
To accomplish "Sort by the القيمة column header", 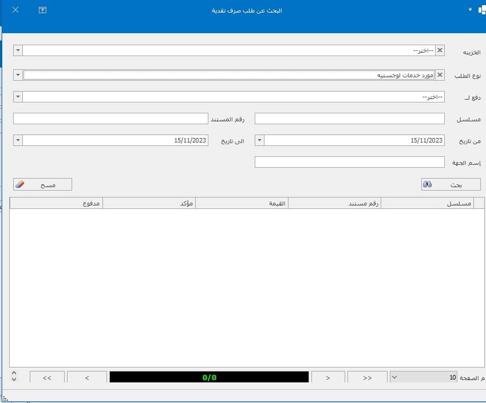I will pyautogui.click(x=242, y=203).
